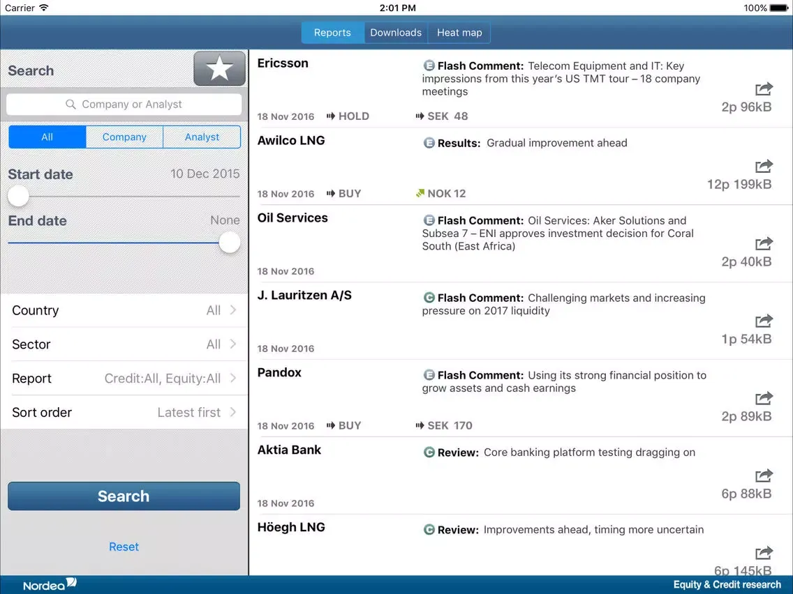Share the Awilco LNG Results report
Screen dimensions: 793x594
point(764,166)
